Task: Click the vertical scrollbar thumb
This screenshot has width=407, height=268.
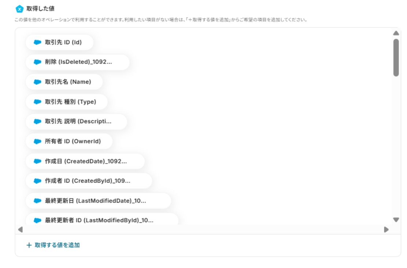Action: tap(396, 57)
